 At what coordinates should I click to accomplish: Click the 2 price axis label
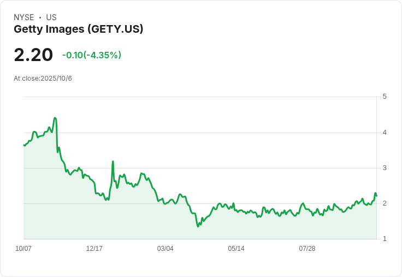(385, 203)
